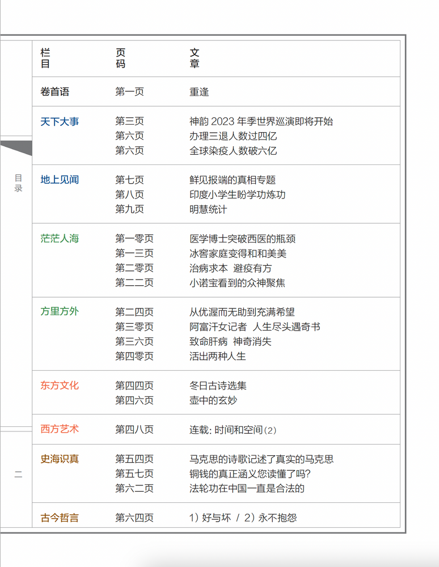Viewport: 439px width, 567px height.
Task: Select the 方里方外 section heading
Action: pos(60,311)
